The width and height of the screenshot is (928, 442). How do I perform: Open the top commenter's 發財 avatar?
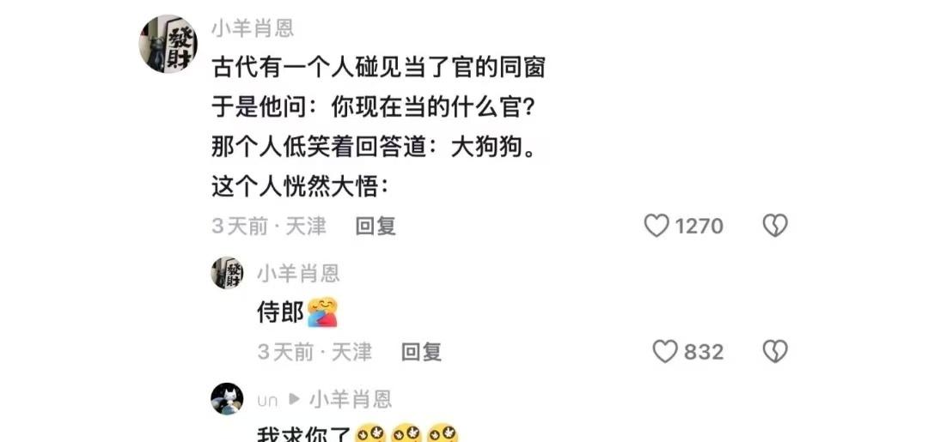[168, 44]
